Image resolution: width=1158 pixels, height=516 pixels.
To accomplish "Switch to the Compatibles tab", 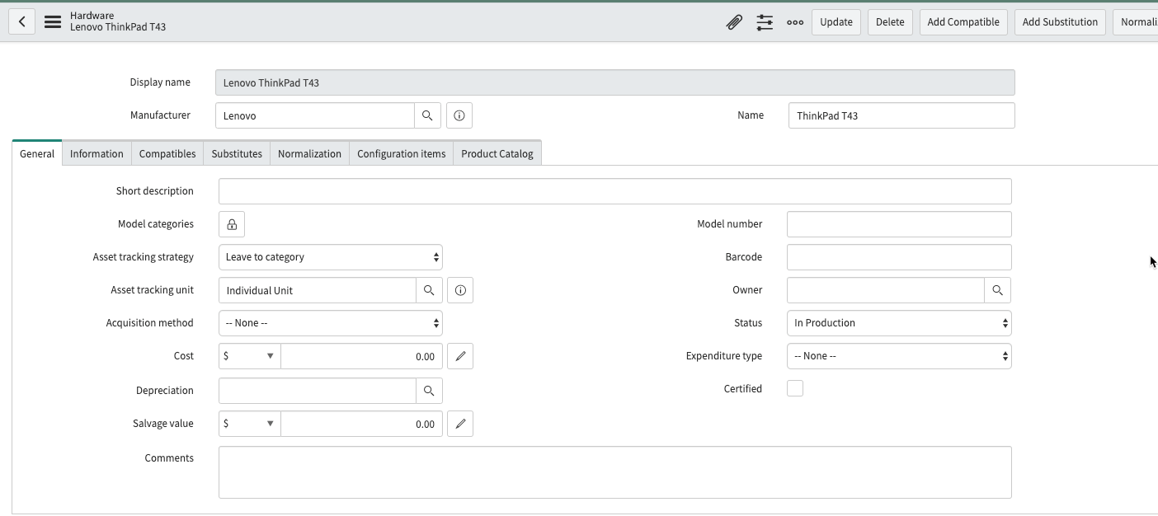I will coord(167,153).
